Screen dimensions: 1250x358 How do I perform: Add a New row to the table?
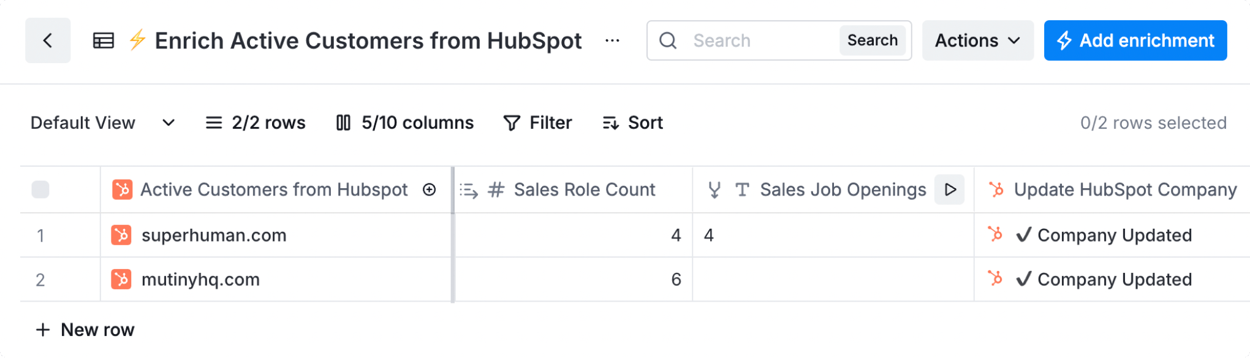[x=85, y=330]
